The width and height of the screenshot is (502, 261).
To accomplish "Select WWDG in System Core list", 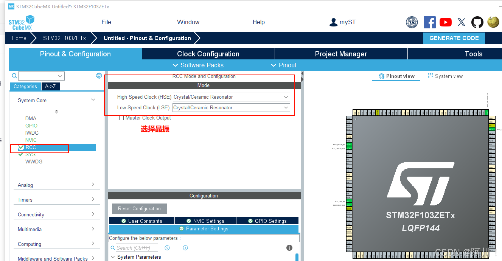I will point(34,162).
